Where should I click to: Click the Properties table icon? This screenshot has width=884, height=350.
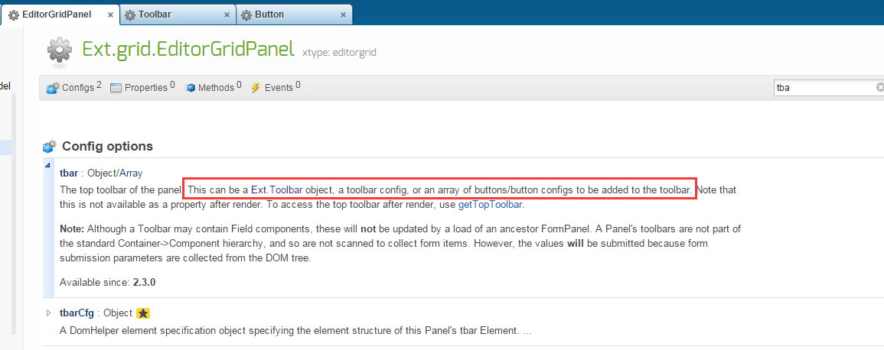pyautogui.click(x=116, y=88)
